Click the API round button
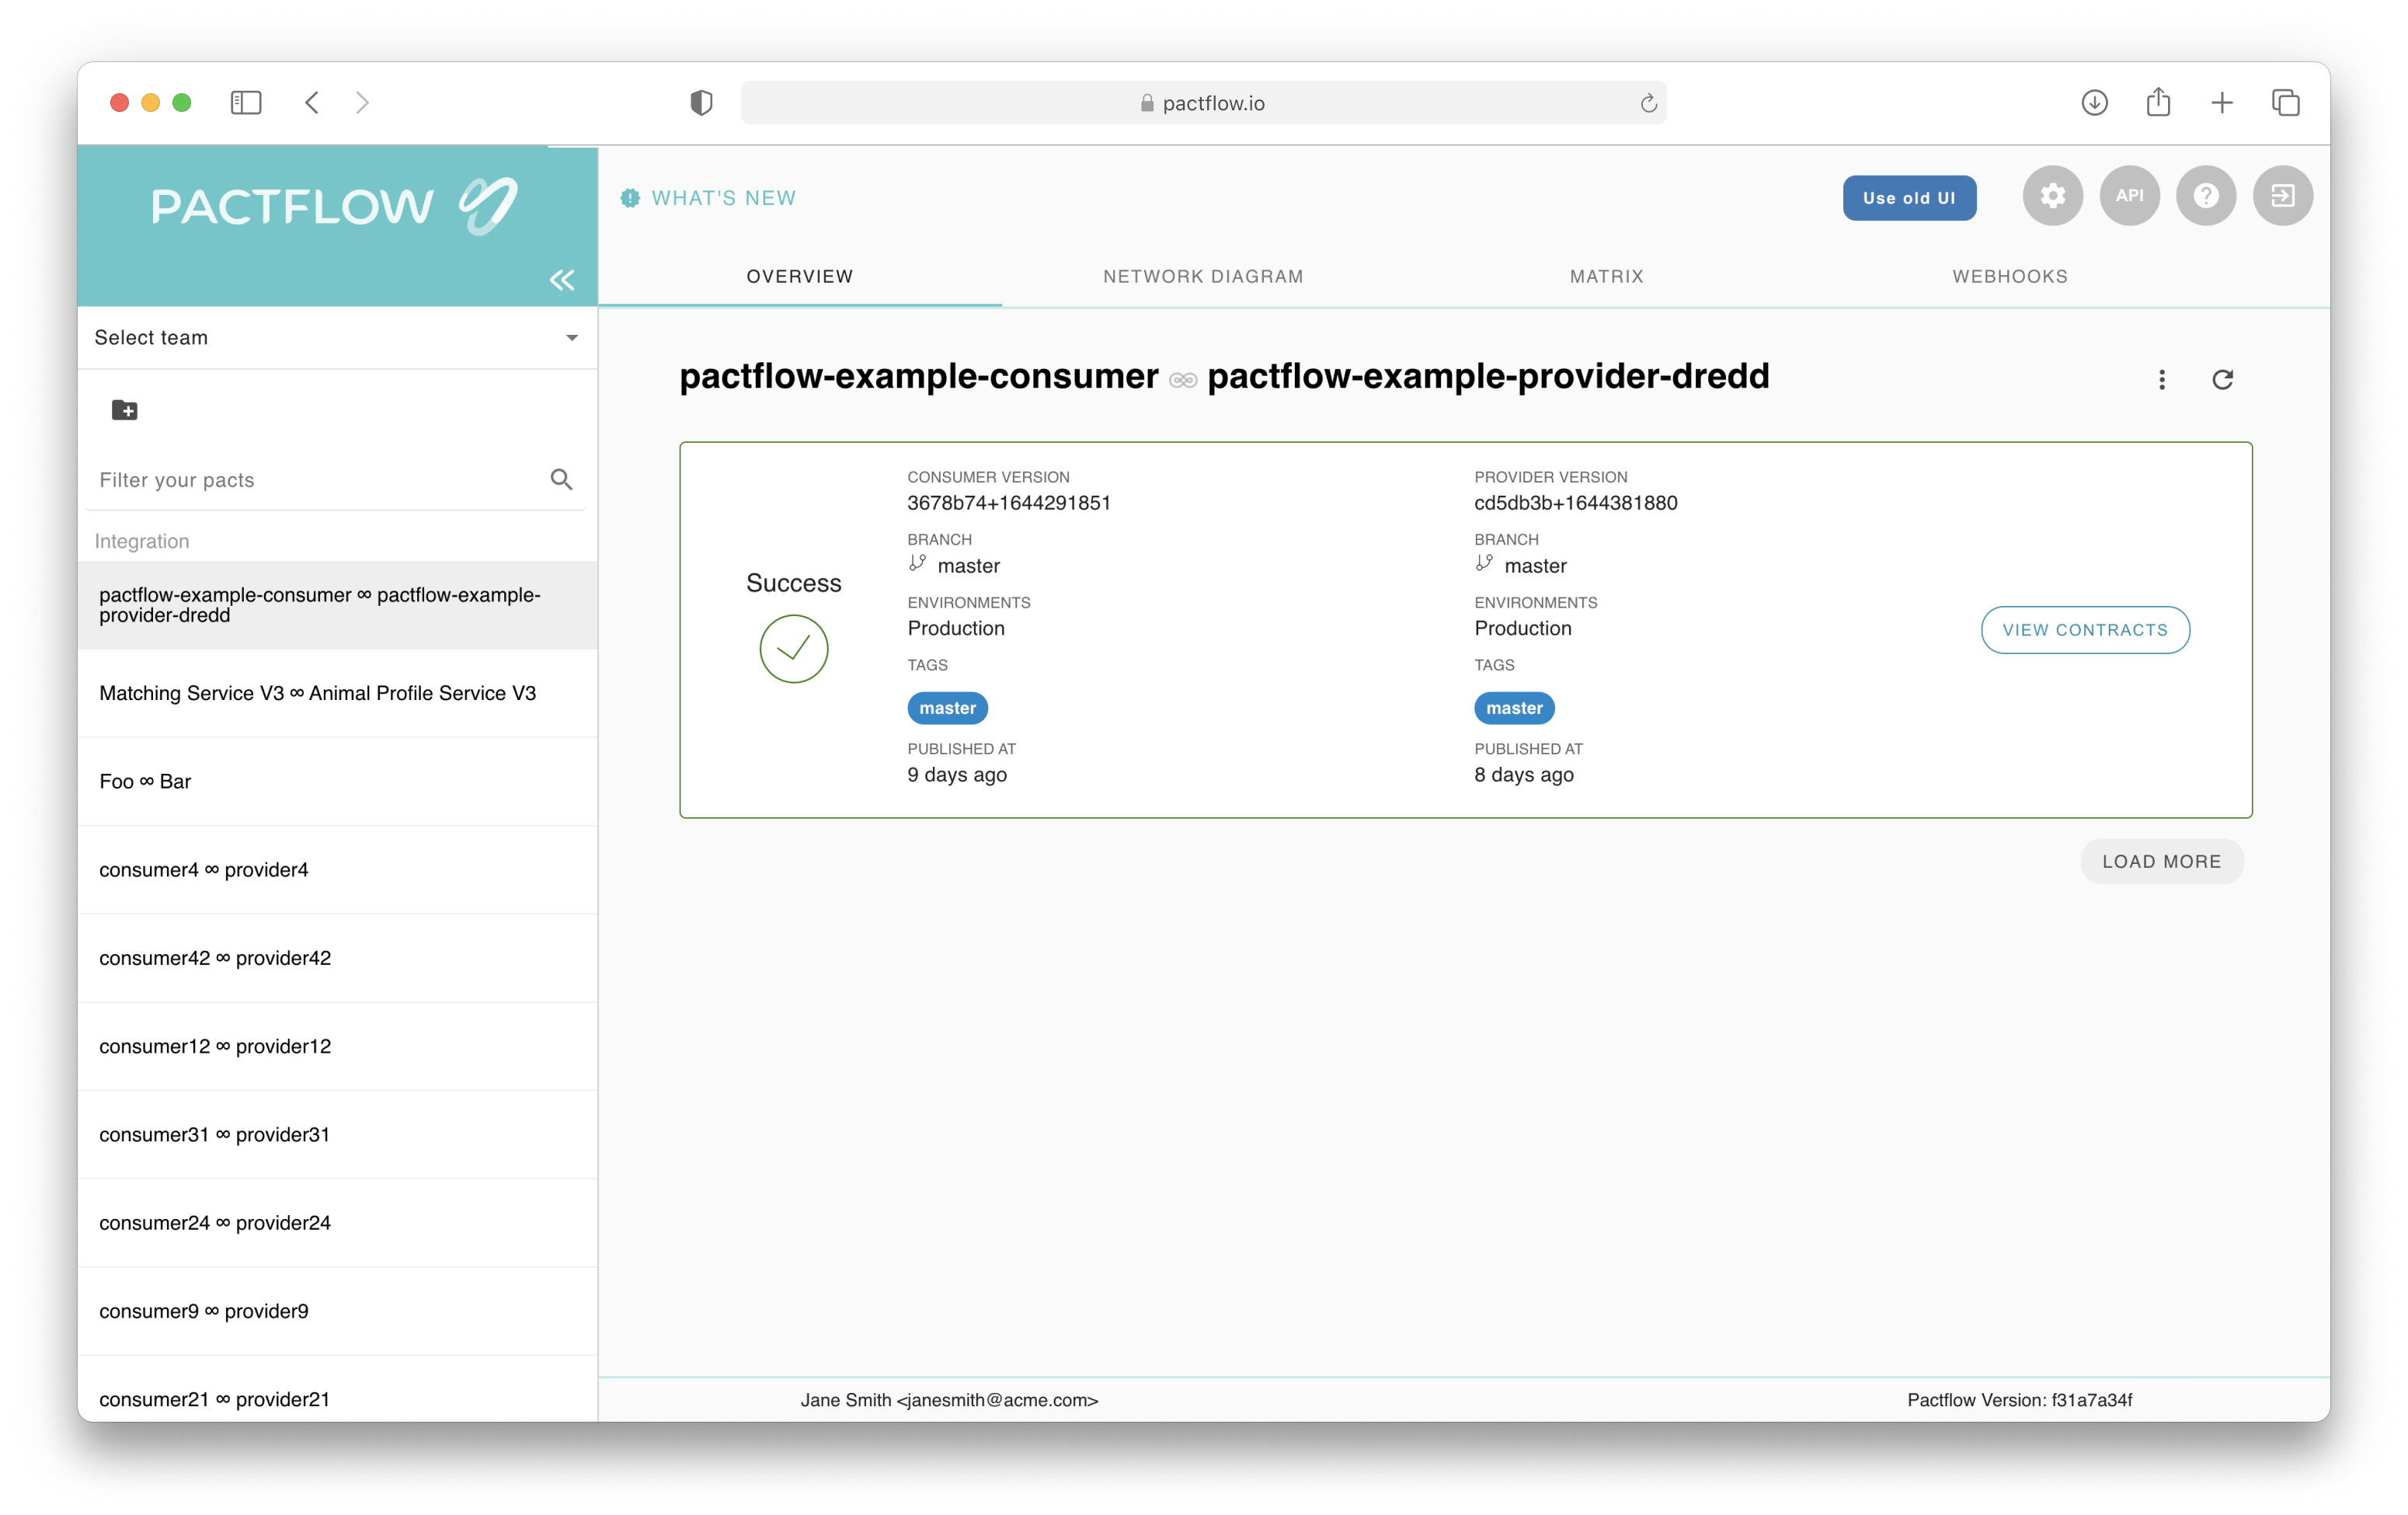 point(2129,196)
